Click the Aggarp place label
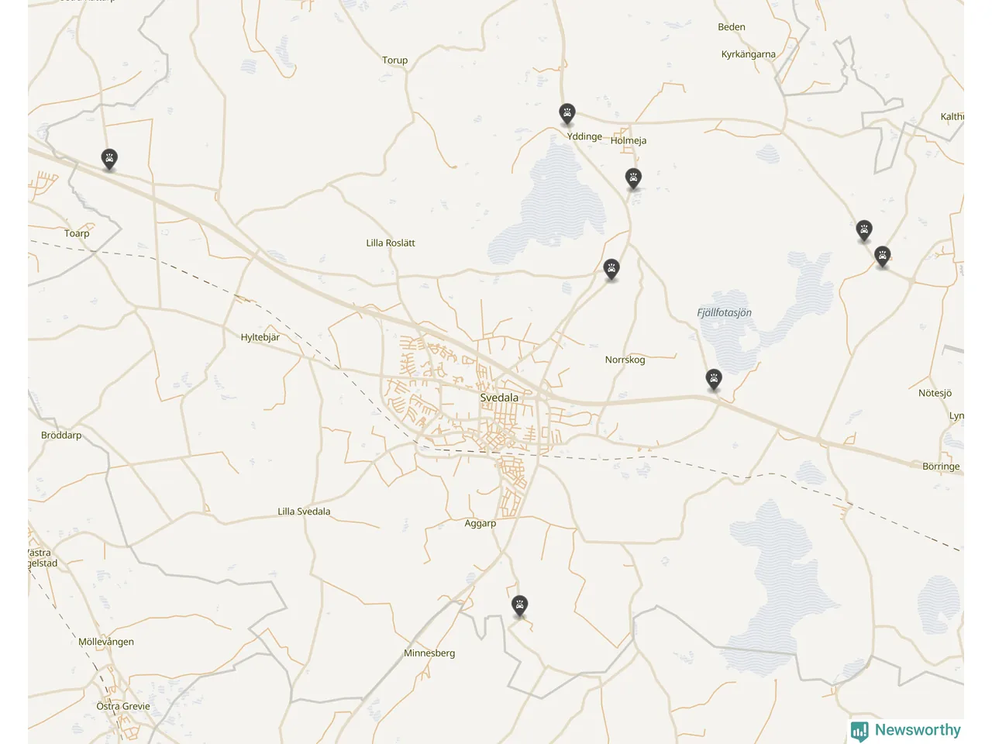 pyautogui.click(x=480, y=523)
